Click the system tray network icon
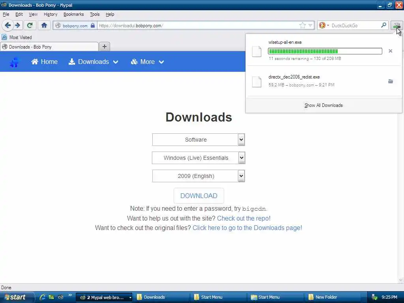Image resolution: width=404 pixels, height=303 pixels. point(375,297)
